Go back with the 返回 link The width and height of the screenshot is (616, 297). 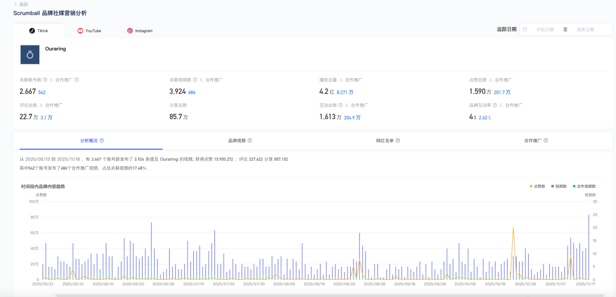[21, 5]
